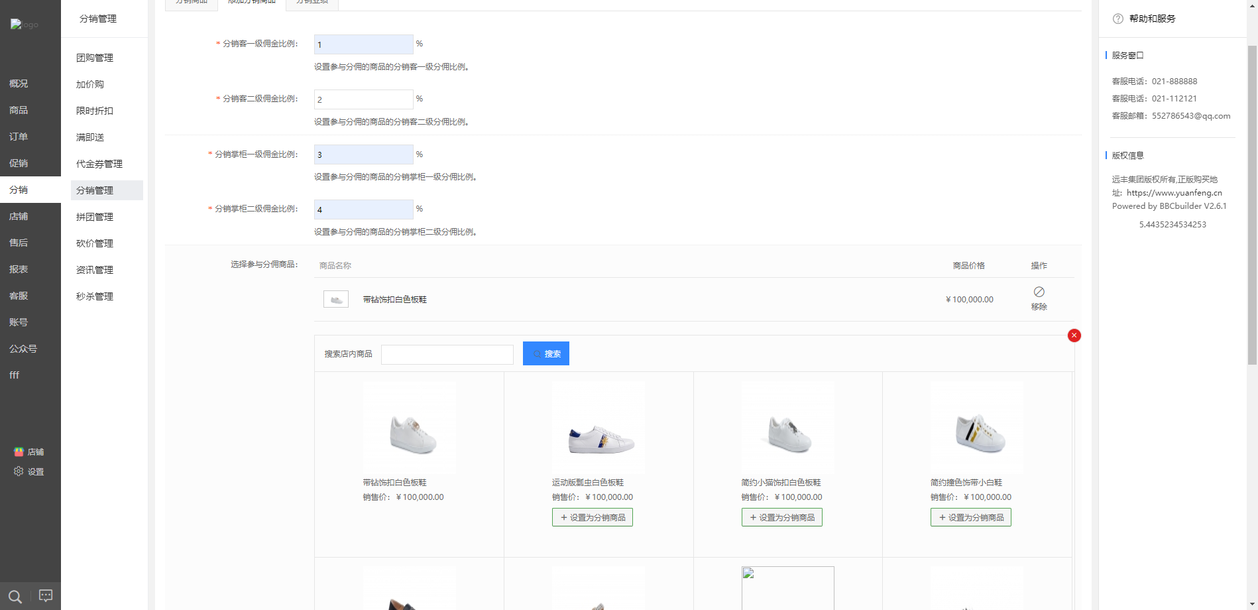Click the 运动版瓢虫白色板鞋 product image

[x=599, y=428]
